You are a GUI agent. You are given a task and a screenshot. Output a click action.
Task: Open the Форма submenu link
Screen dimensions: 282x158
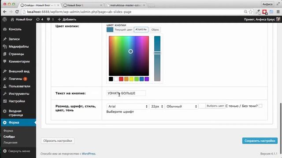click(x=8, y=131)
